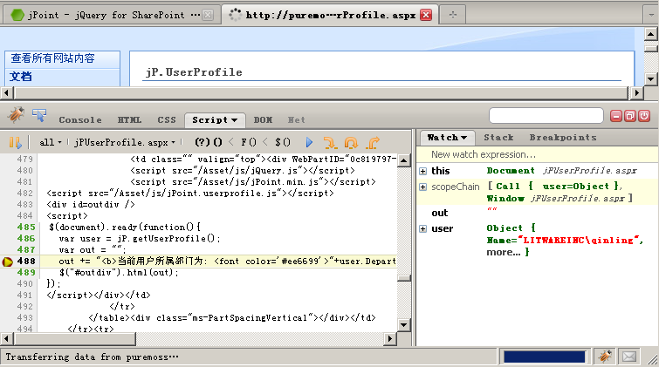
Task: Click the Step Over debugger icon
Action: [x=351, y=143]
